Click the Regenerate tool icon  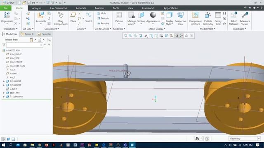coord(7,15)
